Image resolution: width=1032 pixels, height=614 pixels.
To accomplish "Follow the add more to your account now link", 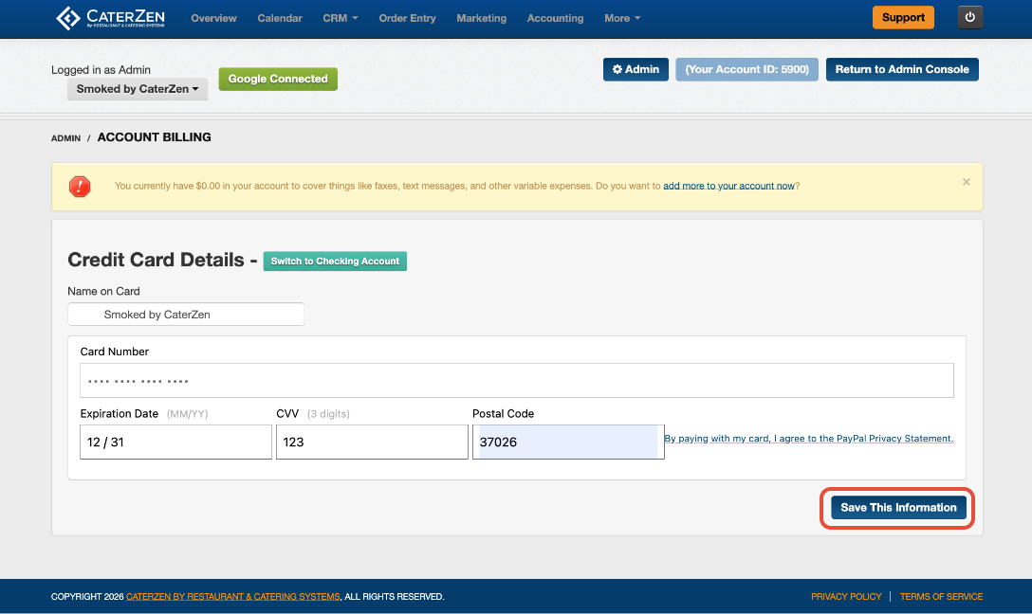I will tap(728, 186).
